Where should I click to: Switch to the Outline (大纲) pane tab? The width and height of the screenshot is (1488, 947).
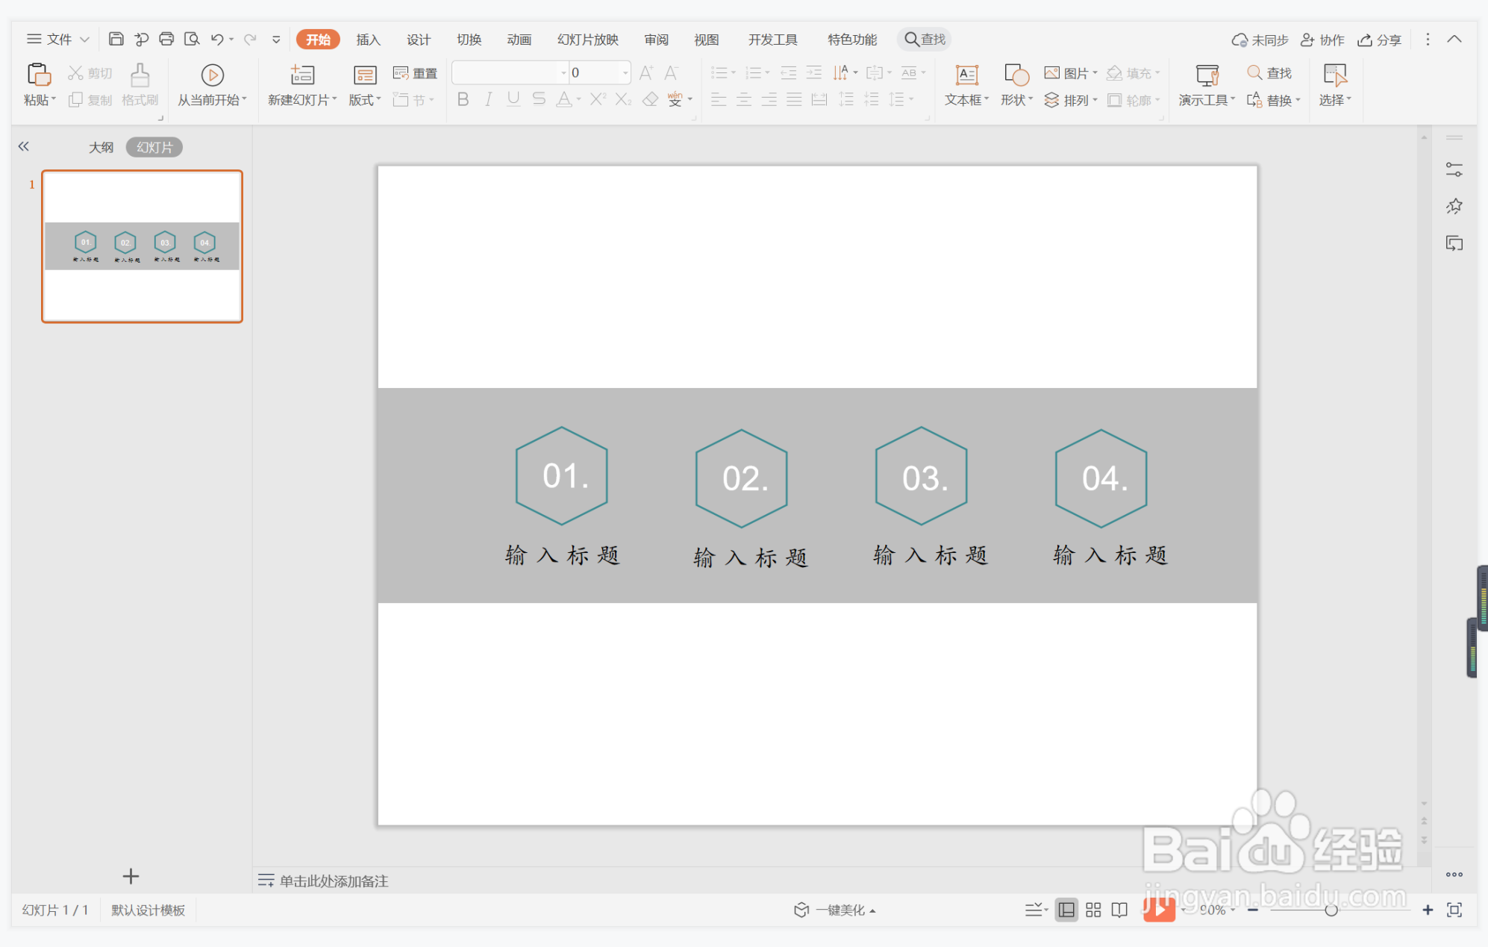[x=101, y=147]
